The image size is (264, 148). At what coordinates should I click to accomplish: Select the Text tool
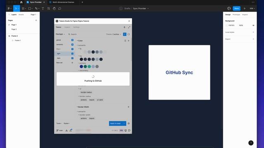click(43, 8)
